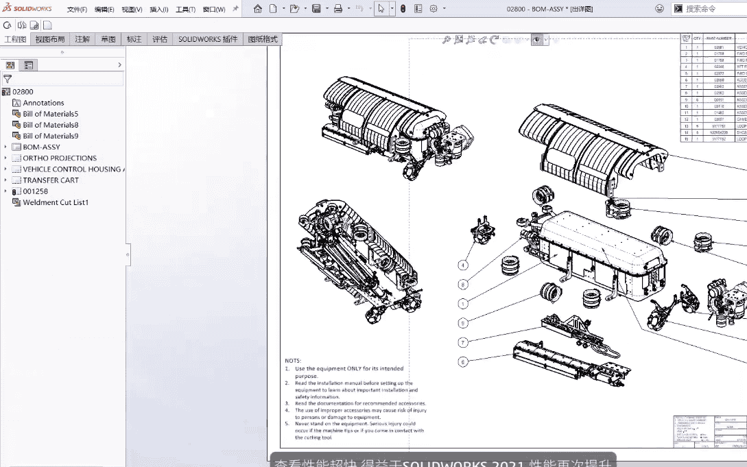The image size is (747, 467).
Task: Click the Print icon
Action: tap(338, 9)
